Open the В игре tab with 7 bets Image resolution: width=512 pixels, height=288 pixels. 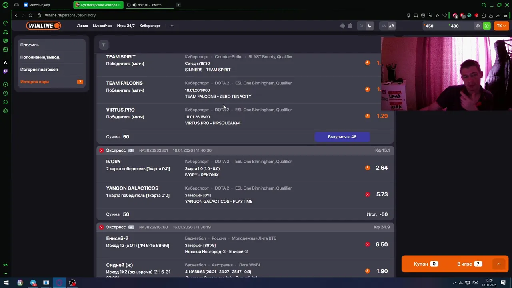(x=469, y=264)
